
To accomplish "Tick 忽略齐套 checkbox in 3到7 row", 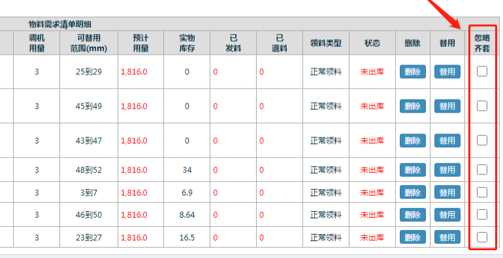I will tap(482, 192).
